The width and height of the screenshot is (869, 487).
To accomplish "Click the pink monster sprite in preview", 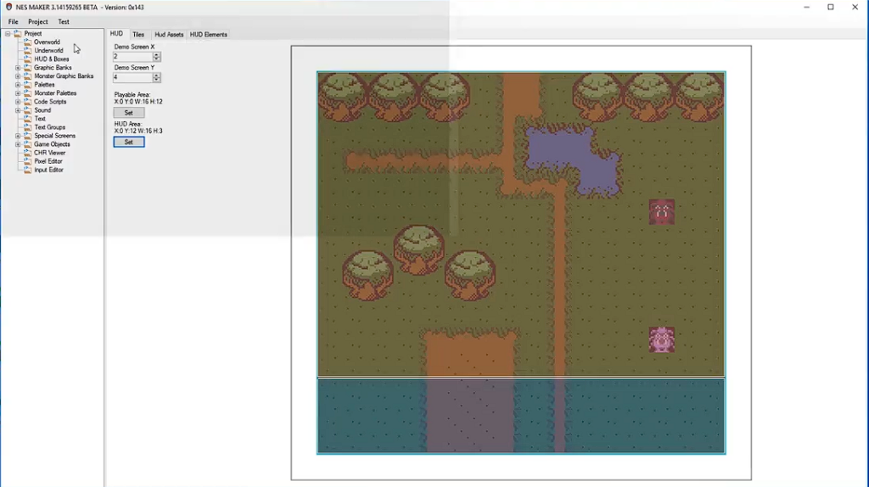I will 662,339.
